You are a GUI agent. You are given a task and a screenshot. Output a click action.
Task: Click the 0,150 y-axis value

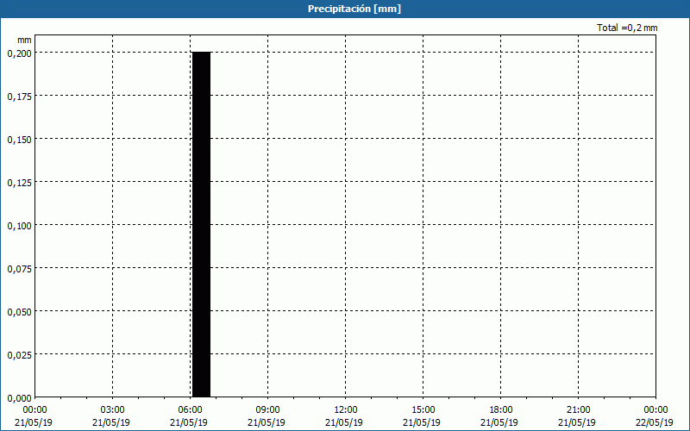coord(19,140)
